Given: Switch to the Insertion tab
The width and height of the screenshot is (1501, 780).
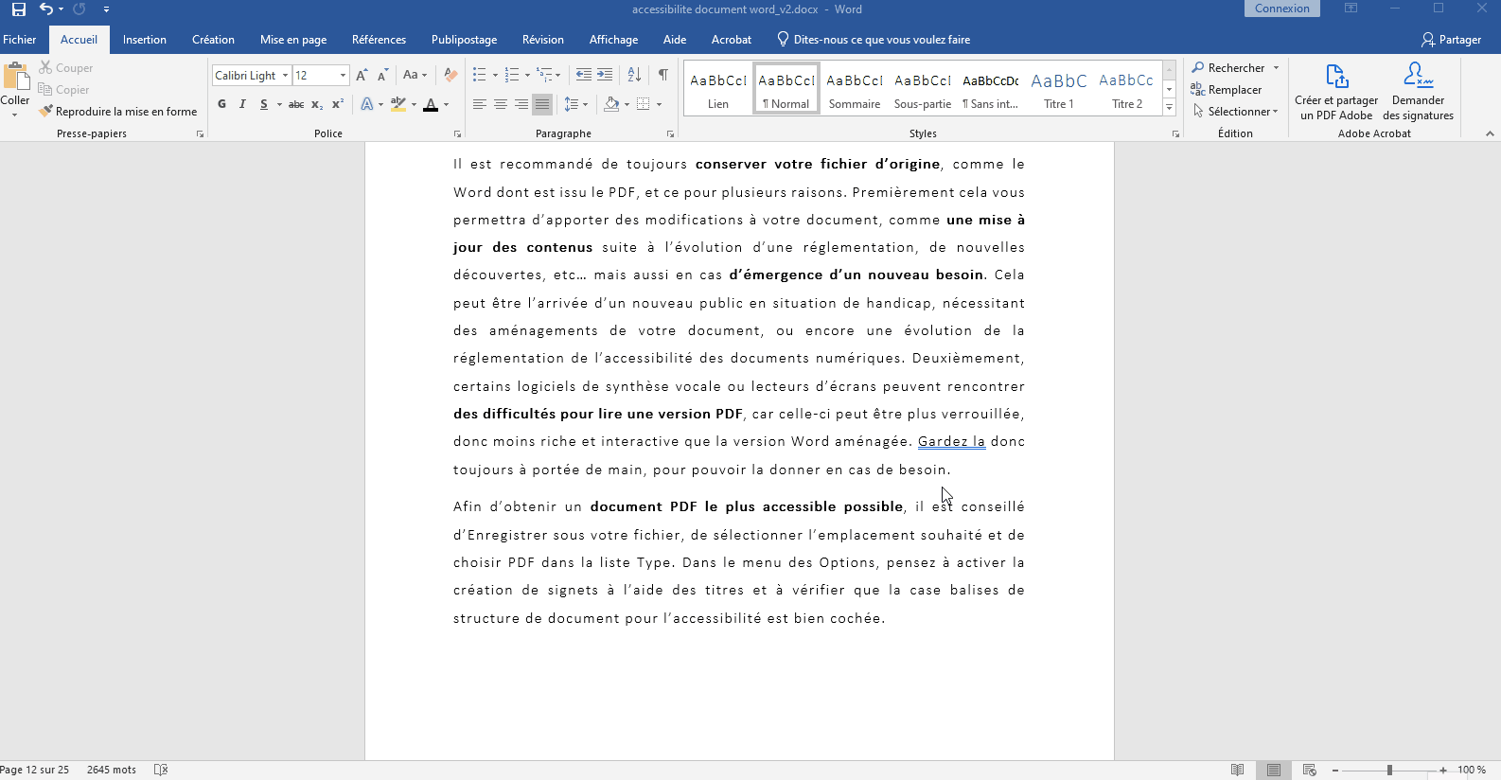Looking at the screenshot, I should pos(145,40).
